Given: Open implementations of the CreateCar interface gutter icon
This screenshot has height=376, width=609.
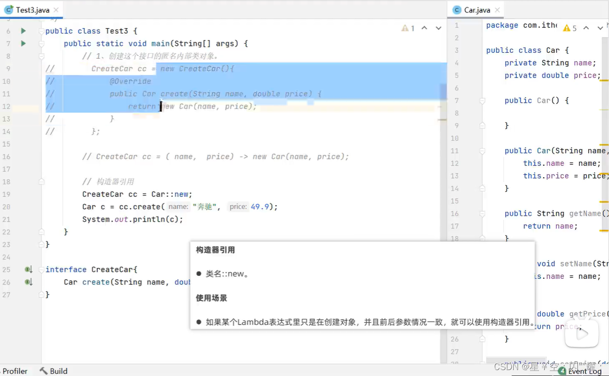Looking at the screenshot, I should (28, 269).
